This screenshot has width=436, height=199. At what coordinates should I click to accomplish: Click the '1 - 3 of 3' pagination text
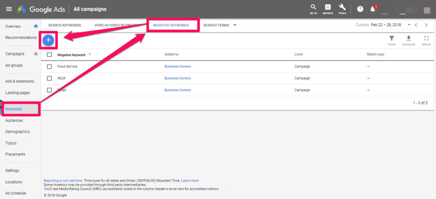[420, 103]
